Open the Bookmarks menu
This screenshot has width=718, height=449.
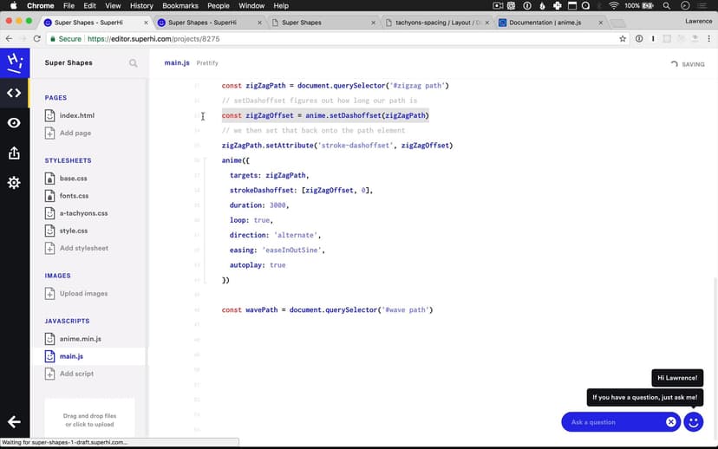click(179, 5)
